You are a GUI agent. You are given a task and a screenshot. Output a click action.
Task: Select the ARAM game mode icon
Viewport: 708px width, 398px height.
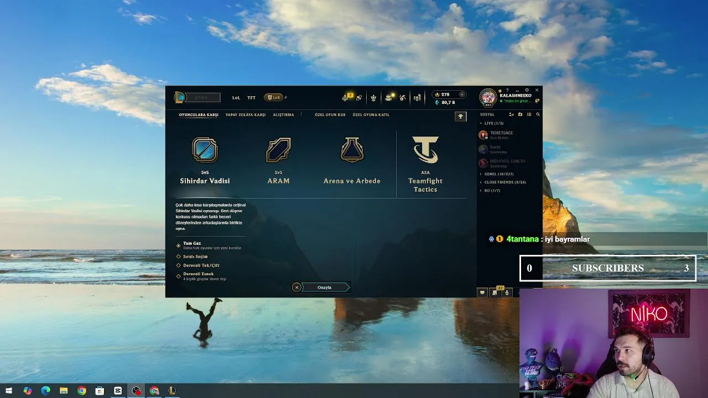[x=278, y=150]
